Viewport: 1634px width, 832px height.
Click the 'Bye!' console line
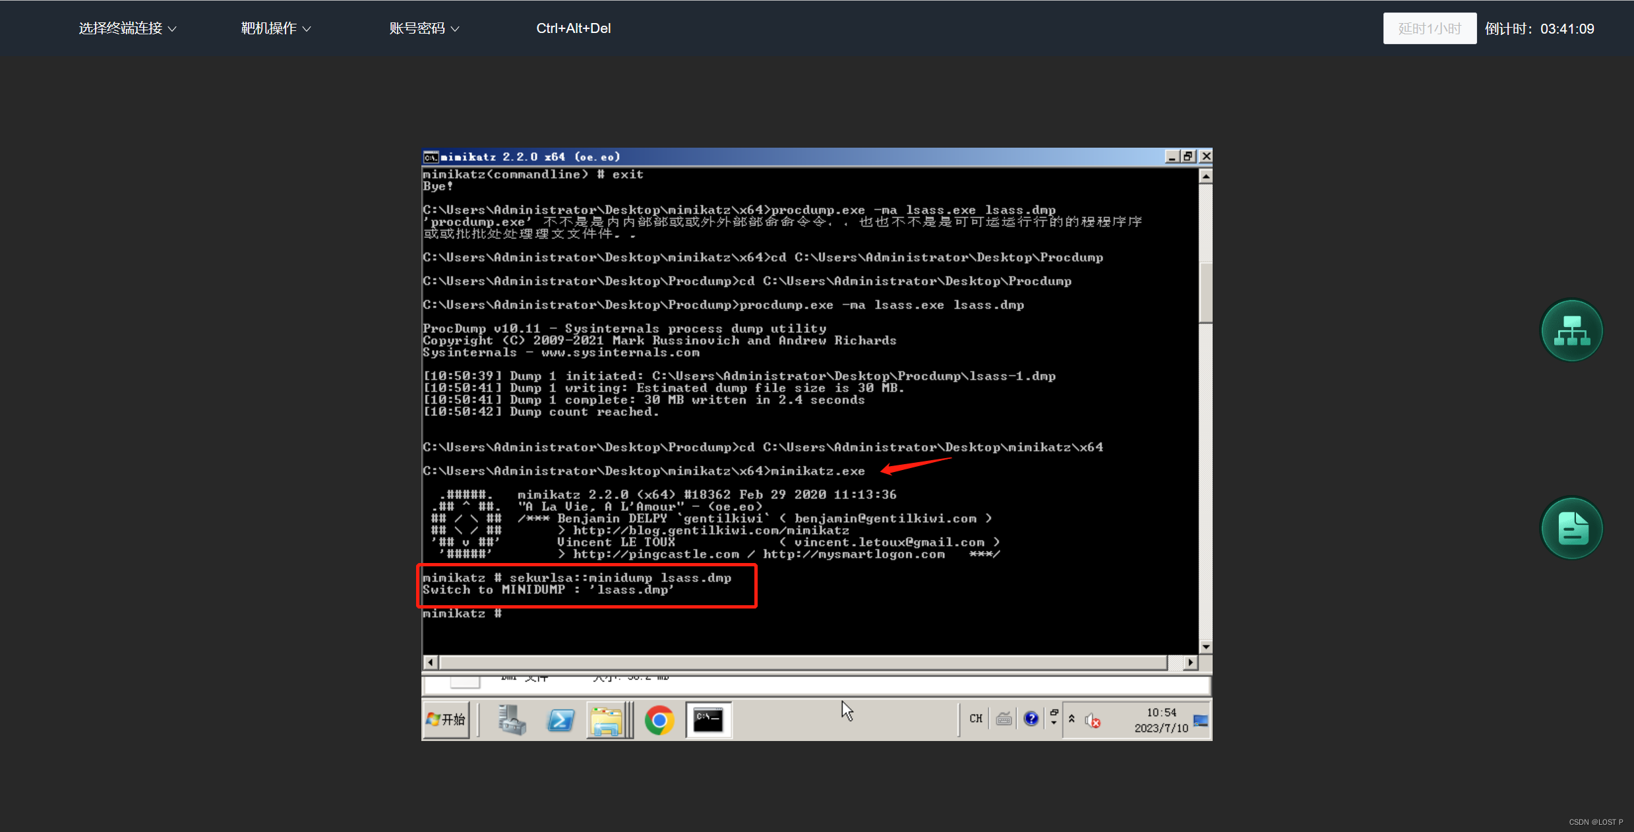click(438, 187)
